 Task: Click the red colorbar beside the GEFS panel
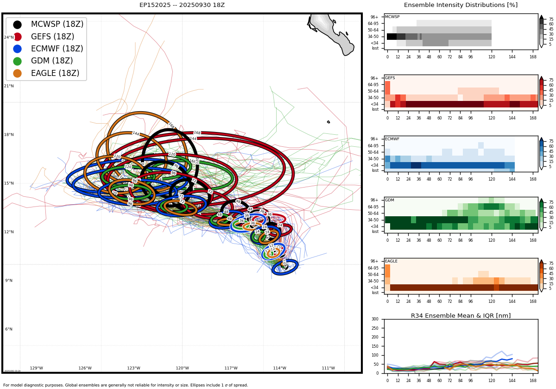point(542,92)
